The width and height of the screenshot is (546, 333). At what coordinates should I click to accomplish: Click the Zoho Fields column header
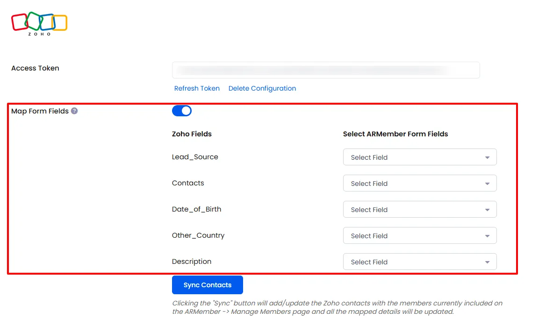(192, 134)
